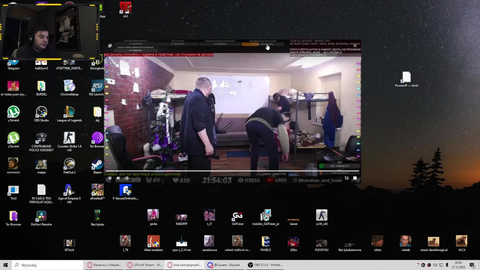Open Steam desktop shortcut

pyautogui.click(x=97, y=166)
